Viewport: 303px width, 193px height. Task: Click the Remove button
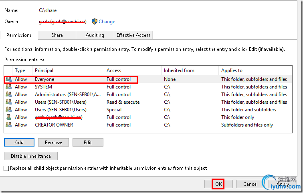pos(53,143)
